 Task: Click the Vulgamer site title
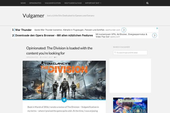(x=33, y=16)
